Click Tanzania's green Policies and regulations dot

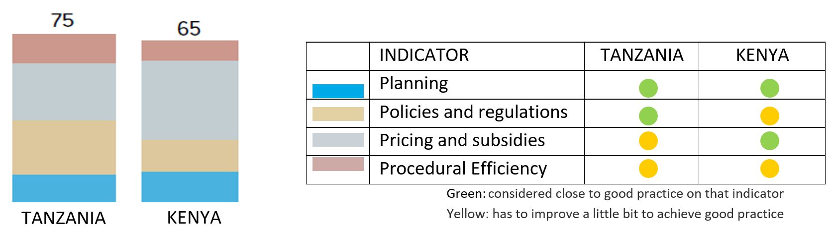[648, 116]
